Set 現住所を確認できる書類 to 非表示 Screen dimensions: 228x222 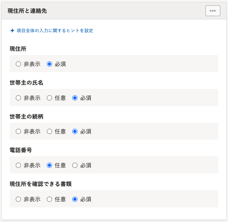point(18,199)
